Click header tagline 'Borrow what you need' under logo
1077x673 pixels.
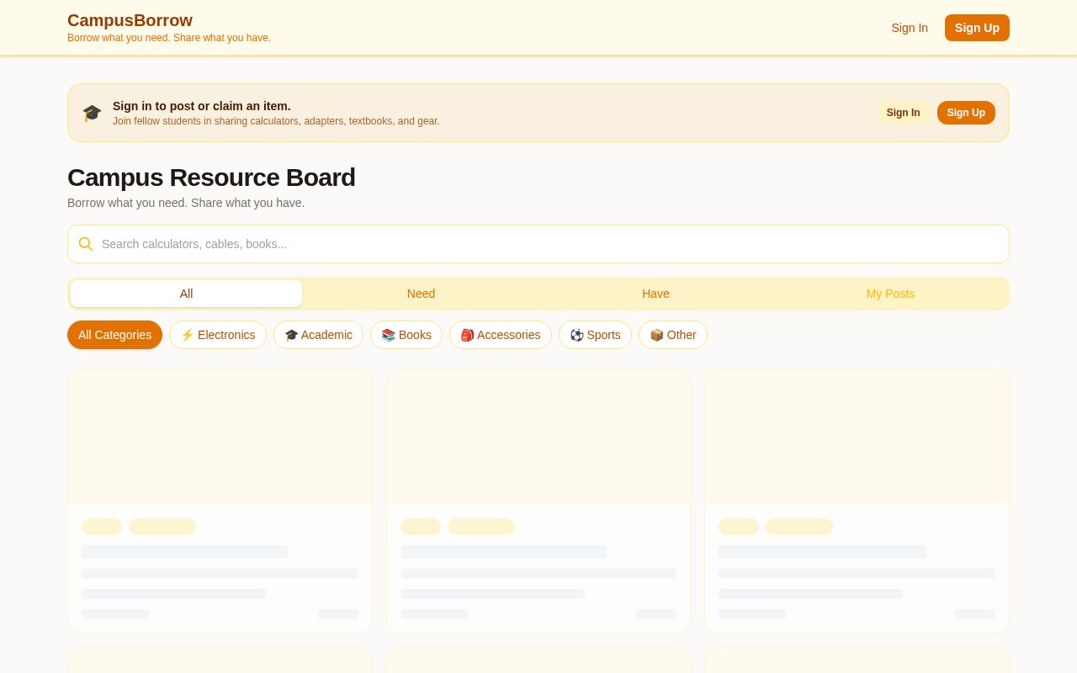pos(169,38)
